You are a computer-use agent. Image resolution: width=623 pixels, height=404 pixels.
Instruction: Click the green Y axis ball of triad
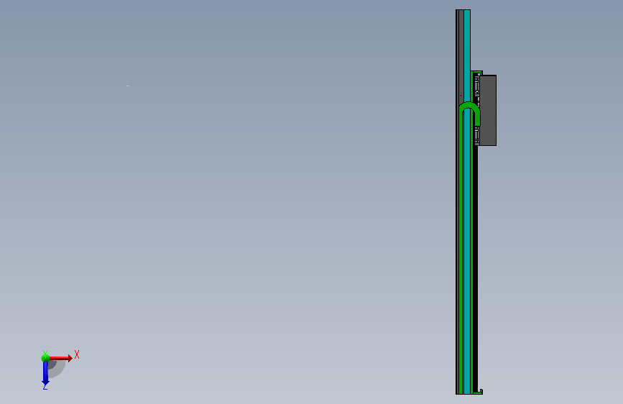pyautogui.click(x=45, y=358)
